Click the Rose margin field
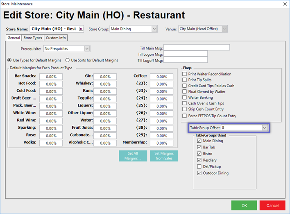 pos(51,136)
